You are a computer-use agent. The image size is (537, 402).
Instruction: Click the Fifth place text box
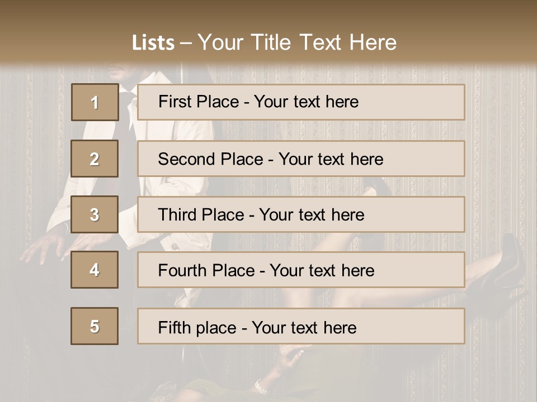pyautogui.click(x=301, y=327)
